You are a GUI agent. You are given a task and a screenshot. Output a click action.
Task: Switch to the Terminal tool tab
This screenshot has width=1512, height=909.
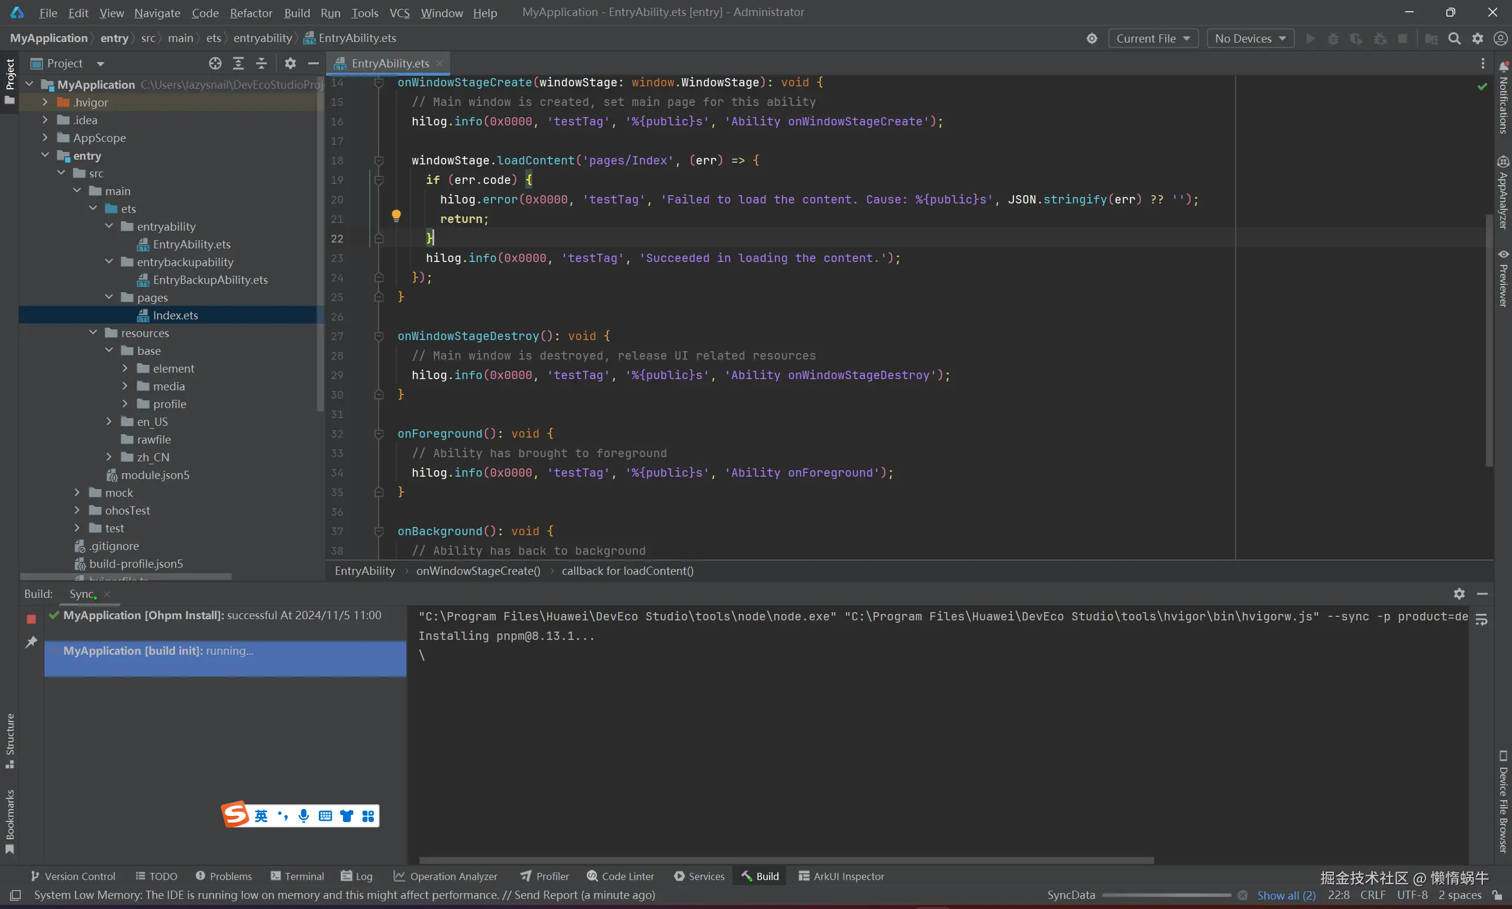[x=297, y=876]
